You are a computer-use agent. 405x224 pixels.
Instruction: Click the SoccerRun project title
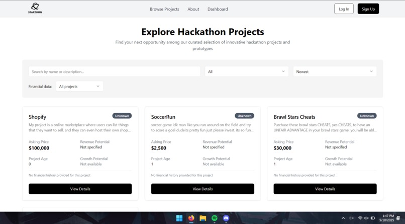(163, 117)
